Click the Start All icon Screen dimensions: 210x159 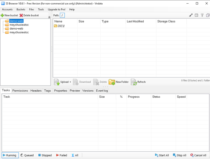pyautogui.click(x=156, y=155)
